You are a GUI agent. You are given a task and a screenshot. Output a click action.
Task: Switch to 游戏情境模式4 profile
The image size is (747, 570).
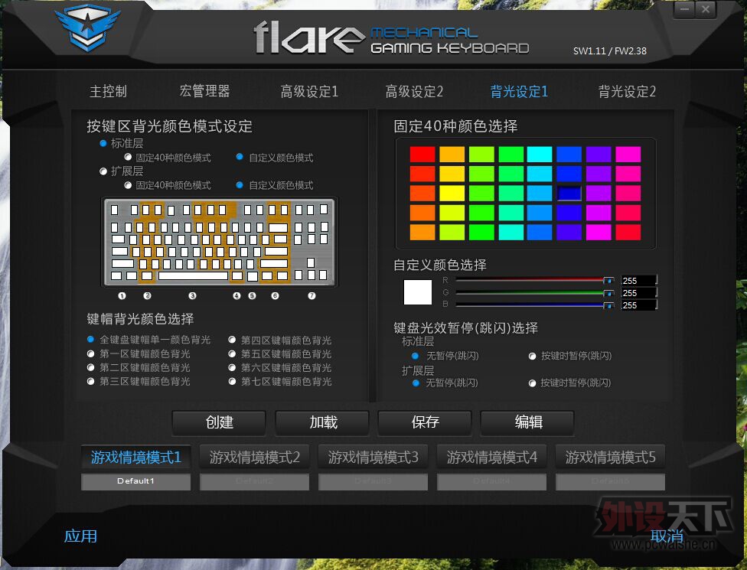coord(491,457)
